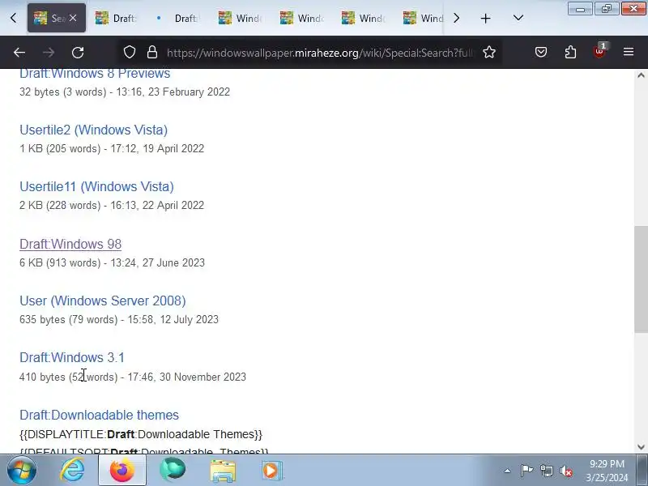This screenshot has height=486, width=648.
Task: Open Windows Explorer folder from the taskbar
Action: pyautogui.click(x=223, y=471)
